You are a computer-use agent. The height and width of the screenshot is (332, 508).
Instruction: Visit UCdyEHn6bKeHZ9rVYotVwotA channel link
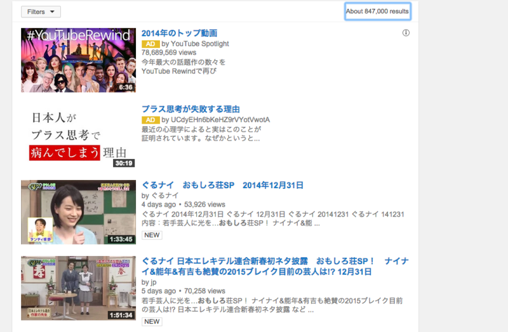pyautogui.click(x=220, y=120)
